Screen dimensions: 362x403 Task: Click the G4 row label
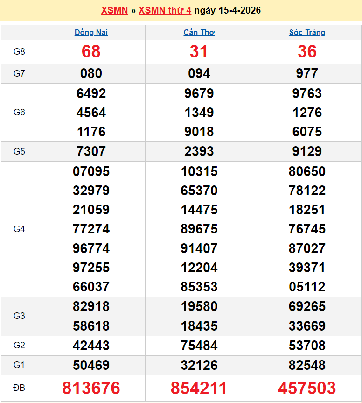tap(19, 229)
